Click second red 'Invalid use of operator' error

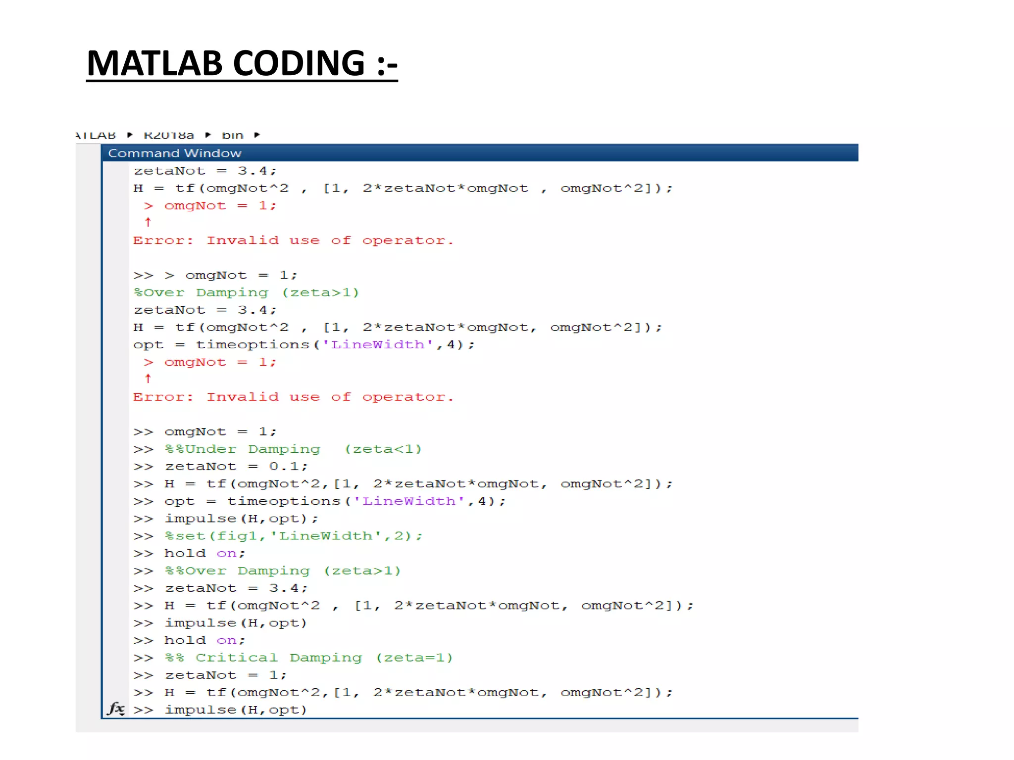293,397
